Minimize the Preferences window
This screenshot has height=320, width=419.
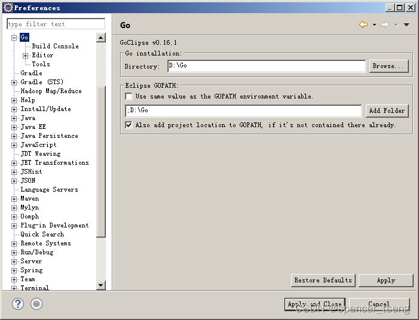(390, 8)
